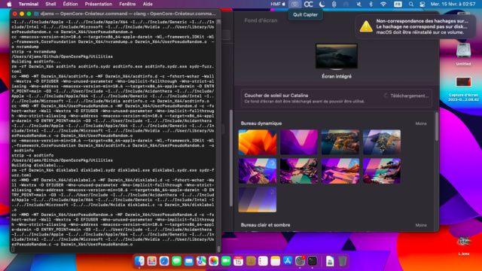Open the document stack in the Dock
Screen dimensions: 482x271
tap(330, 261)
